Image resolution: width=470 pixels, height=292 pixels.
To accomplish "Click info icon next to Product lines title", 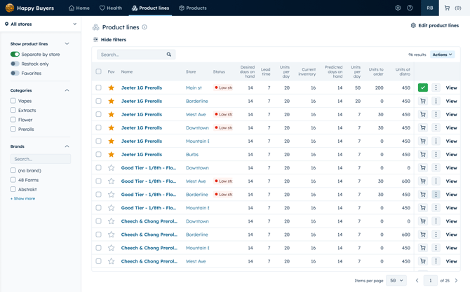I will point(145,27).
